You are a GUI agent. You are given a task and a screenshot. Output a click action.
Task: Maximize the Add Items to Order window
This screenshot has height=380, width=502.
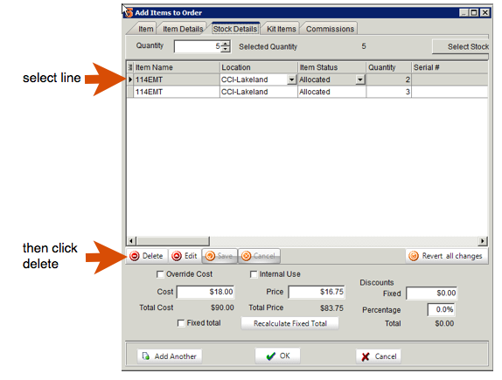click(475, 12)
